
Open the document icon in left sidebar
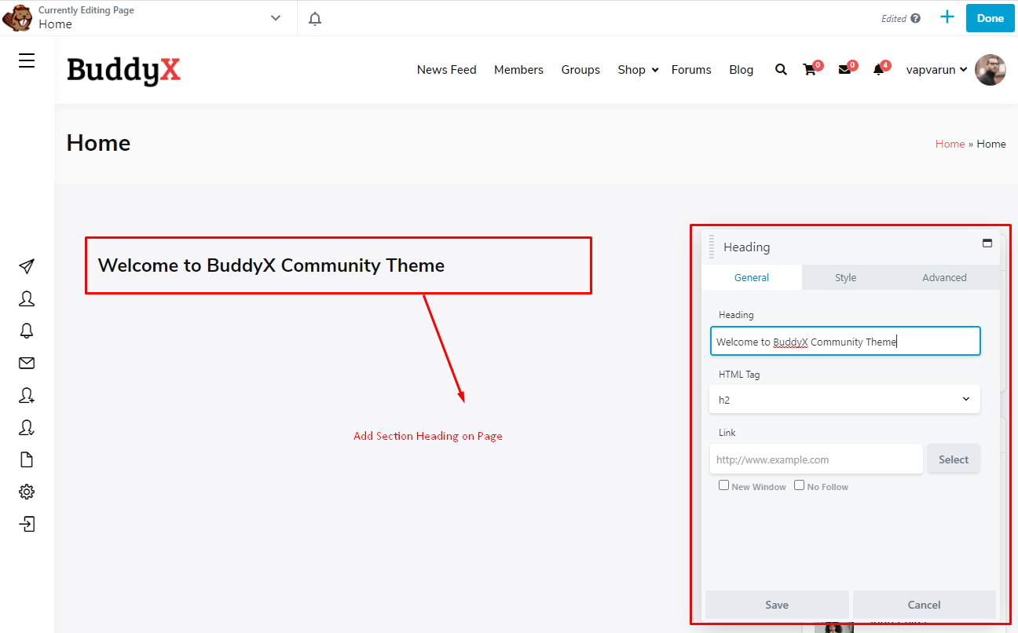[x=26, y=459]
